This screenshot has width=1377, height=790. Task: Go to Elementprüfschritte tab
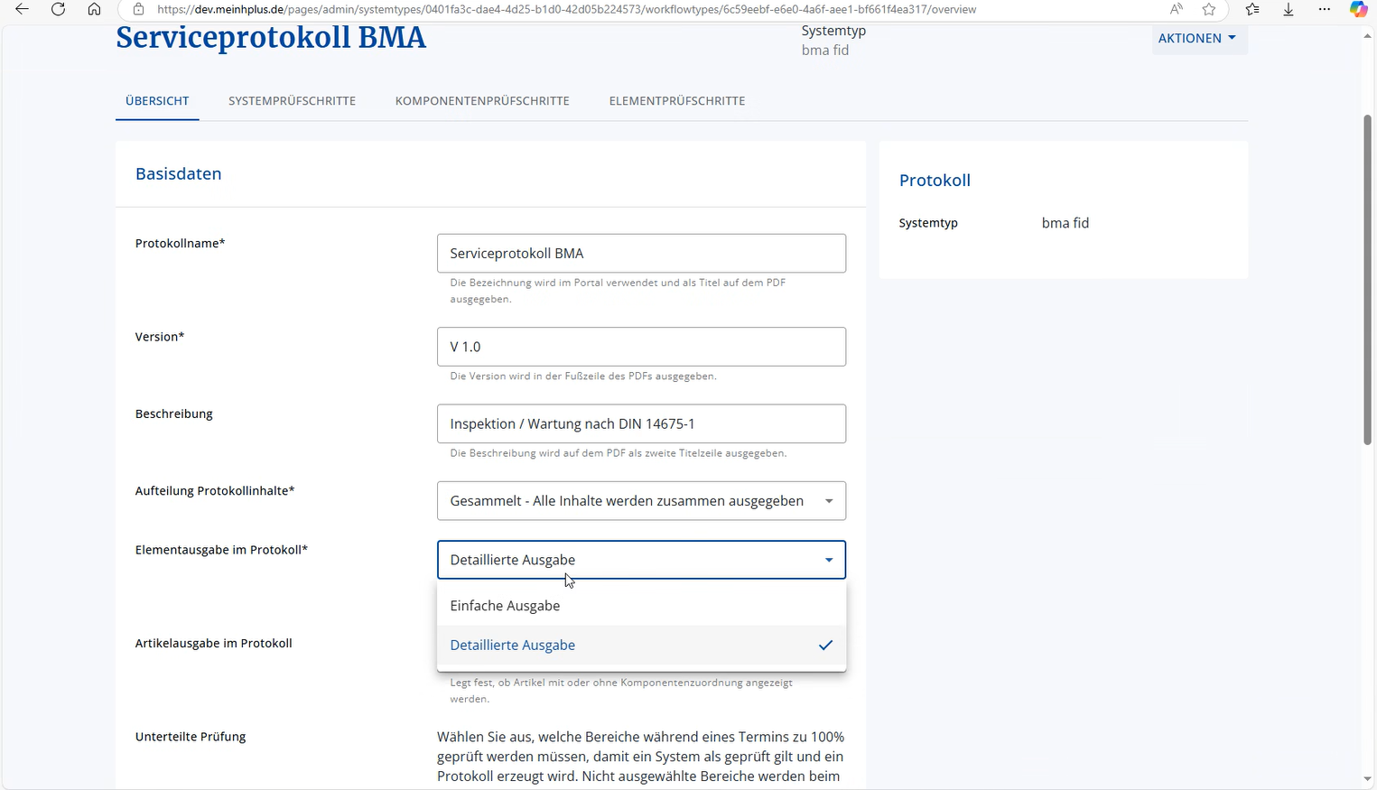click(x=676, y=101)
